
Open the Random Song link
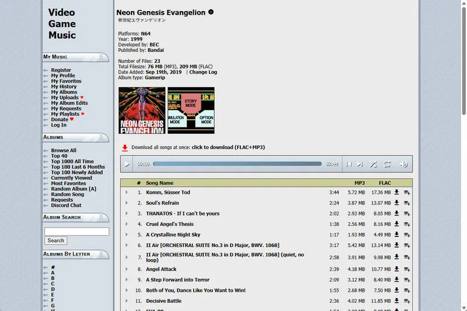tap(67, 195)
